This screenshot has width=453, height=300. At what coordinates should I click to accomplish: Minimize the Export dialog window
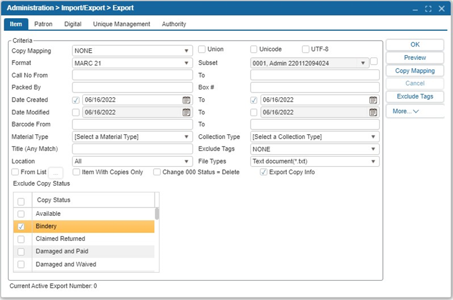415,10
